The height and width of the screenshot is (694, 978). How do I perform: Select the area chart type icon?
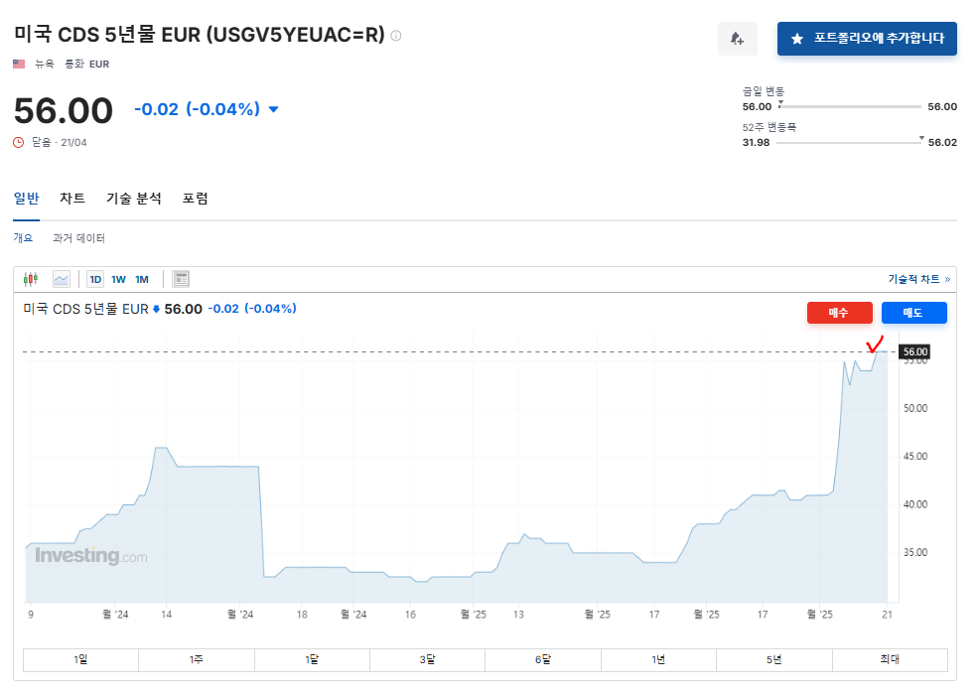pyautogui.click(x=62, y=279)
